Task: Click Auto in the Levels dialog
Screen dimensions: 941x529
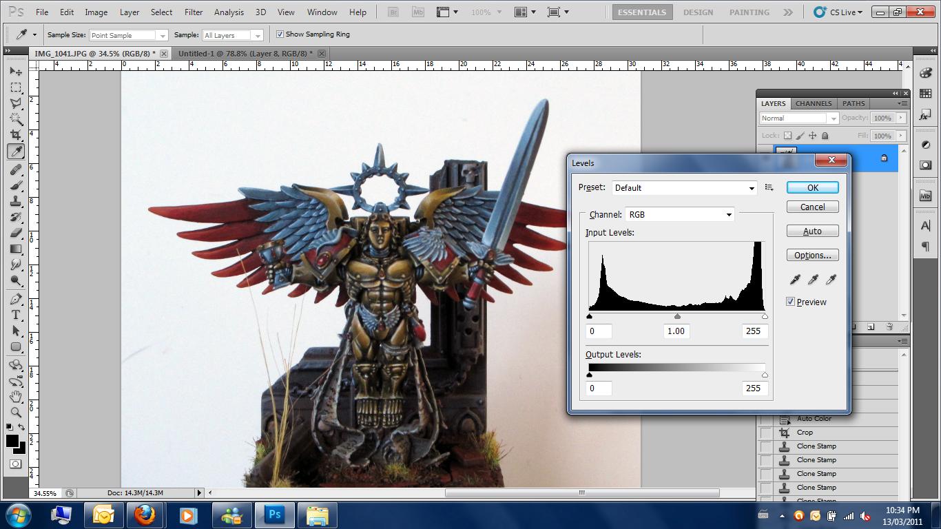Action: pos(813,231)
